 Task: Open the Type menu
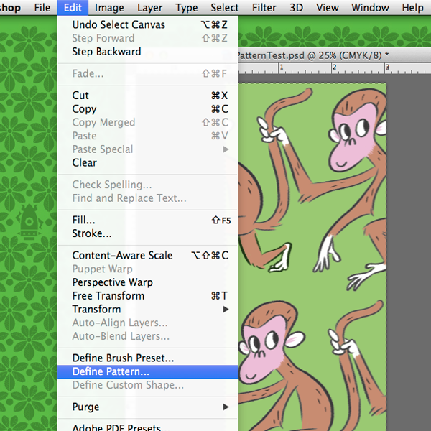[186, 8]
